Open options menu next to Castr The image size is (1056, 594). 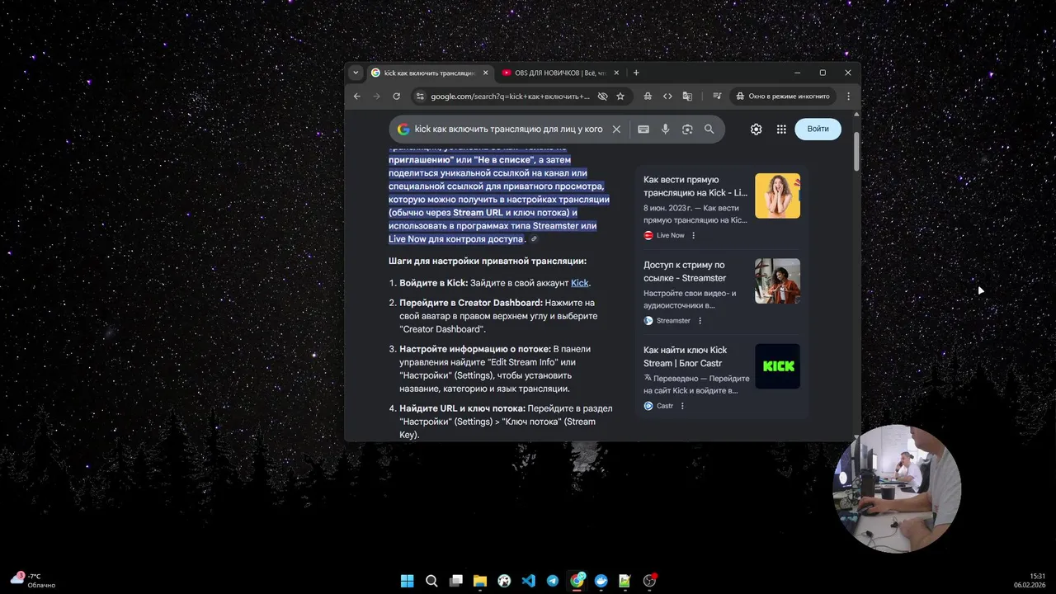coord(682,406)
